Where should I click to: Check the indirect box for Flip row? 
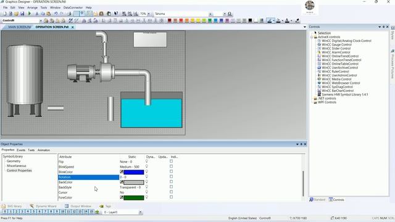coord(172,162)
